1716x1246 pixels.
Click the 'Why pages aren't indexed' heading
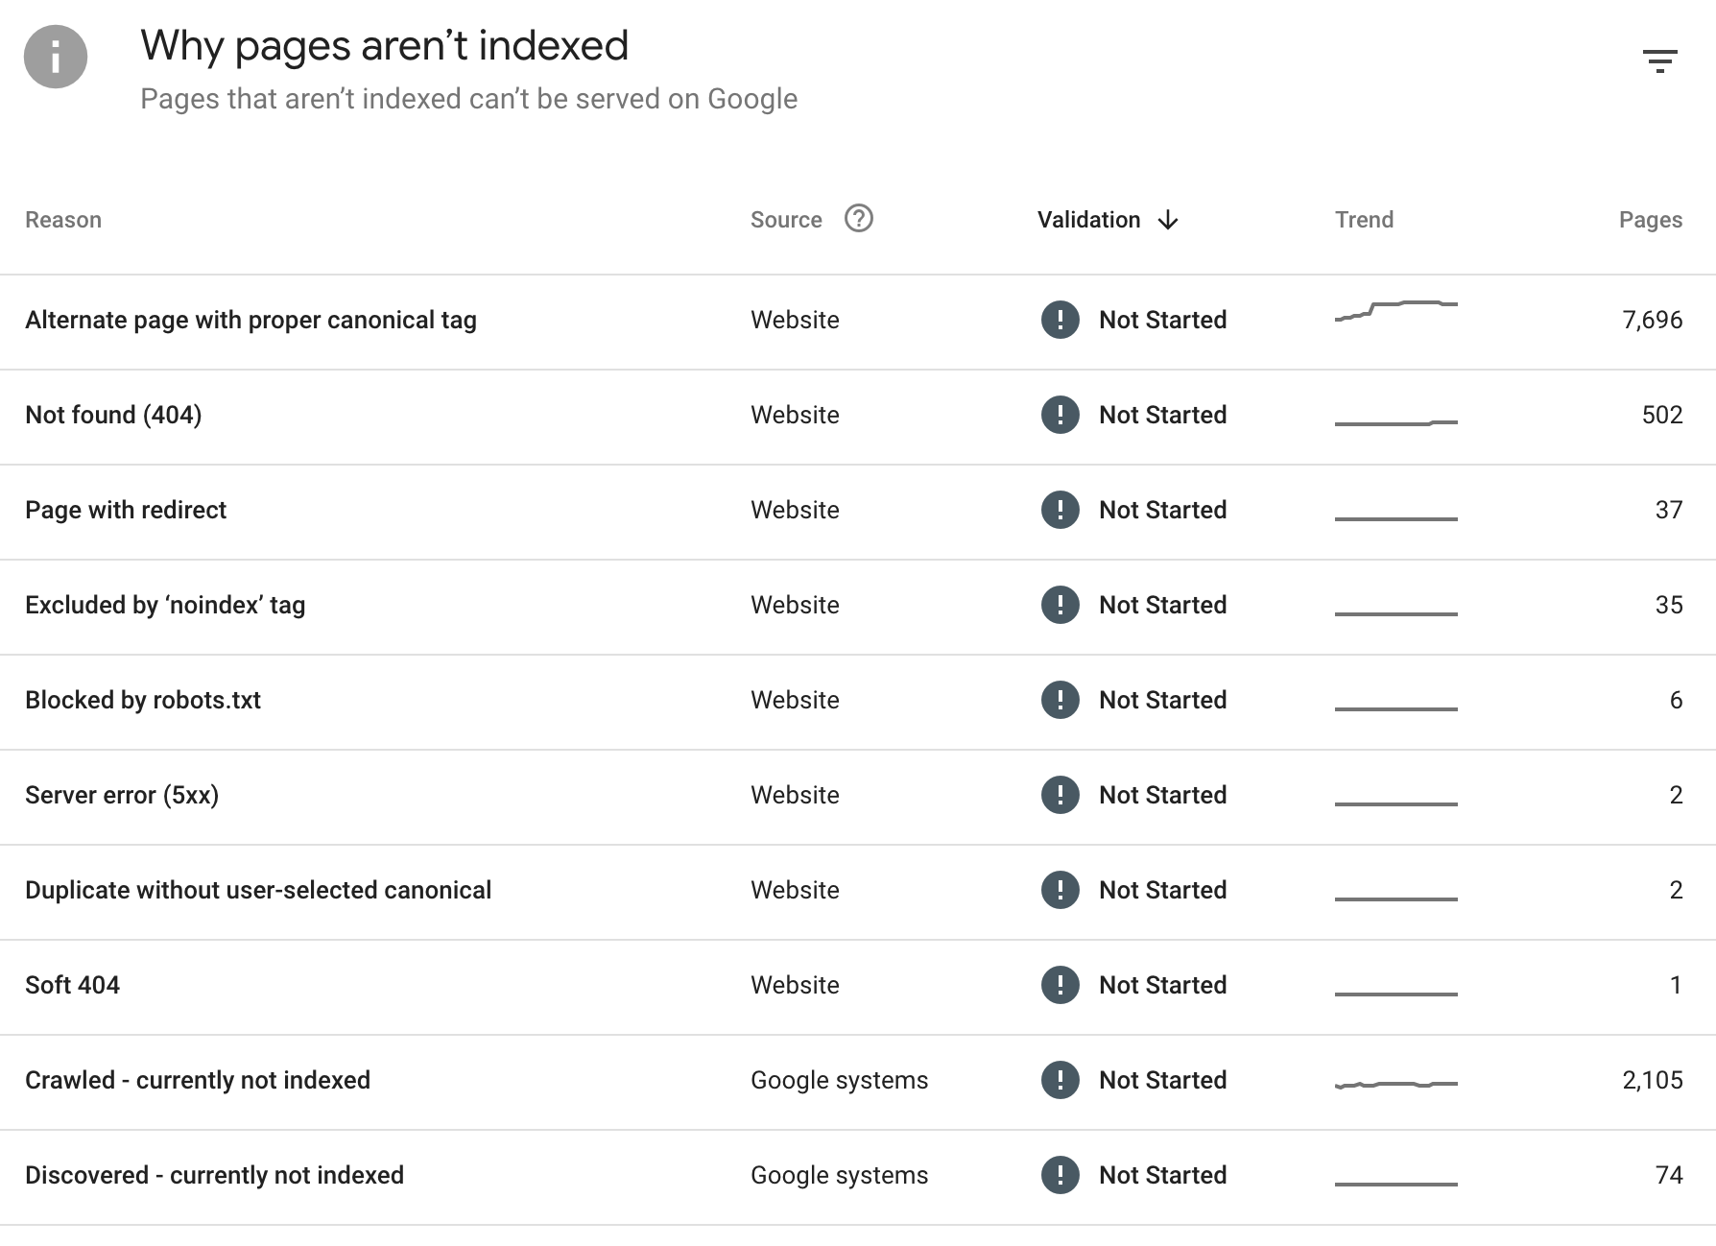click(384, 46)
